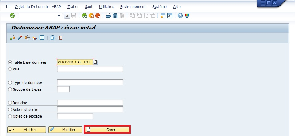Select the Domaine radio button
This screenshot has width=295, height=136.
pos(10,103)
